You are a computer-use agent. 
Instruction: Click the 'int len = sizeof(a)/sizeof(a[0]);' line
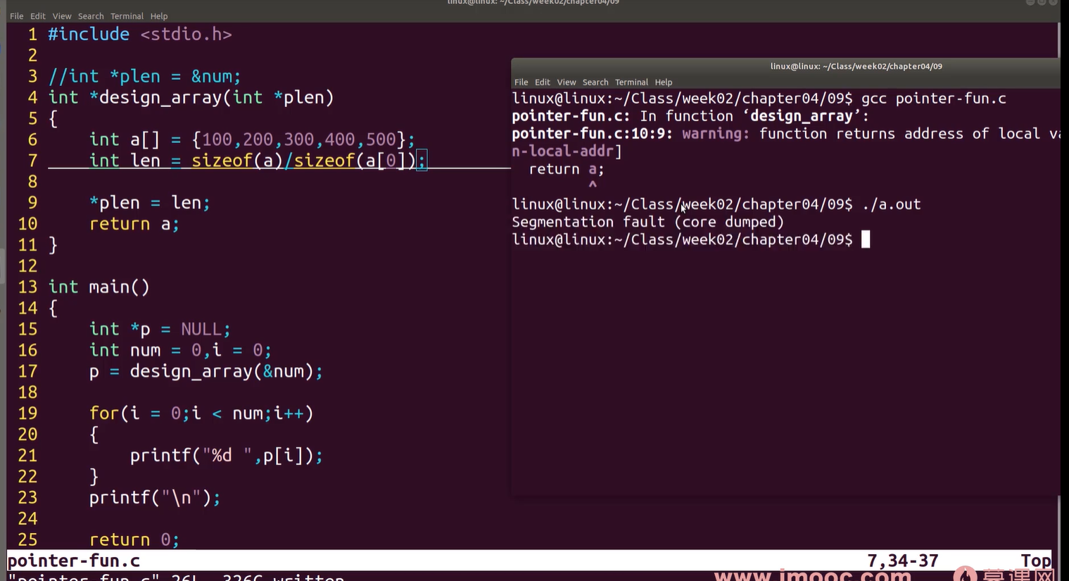coord(258,161)
